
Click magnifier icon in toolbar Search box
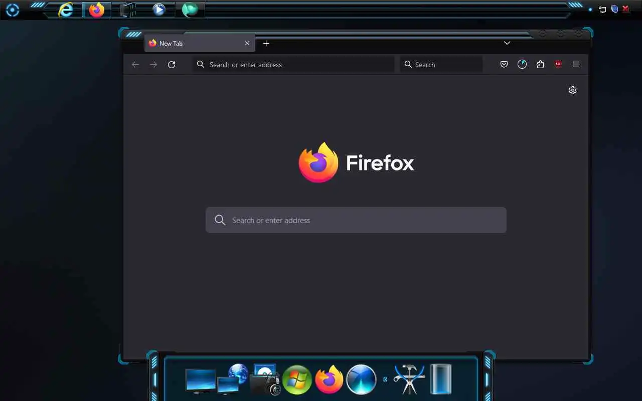point(408,64)
